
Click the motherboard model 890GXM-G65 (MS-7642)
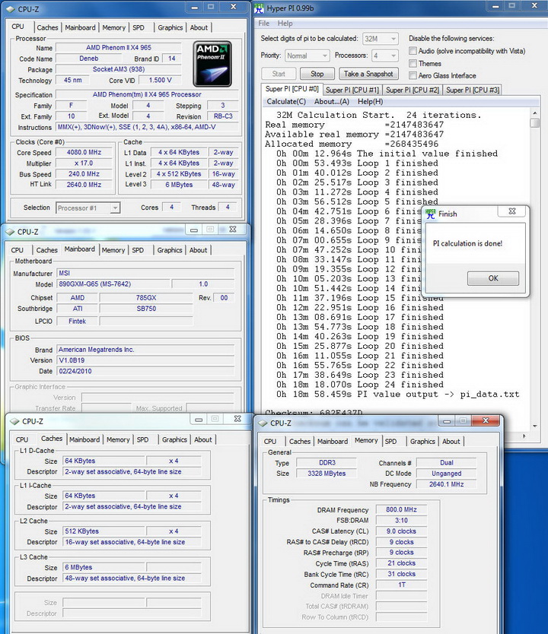pos(113,284)
